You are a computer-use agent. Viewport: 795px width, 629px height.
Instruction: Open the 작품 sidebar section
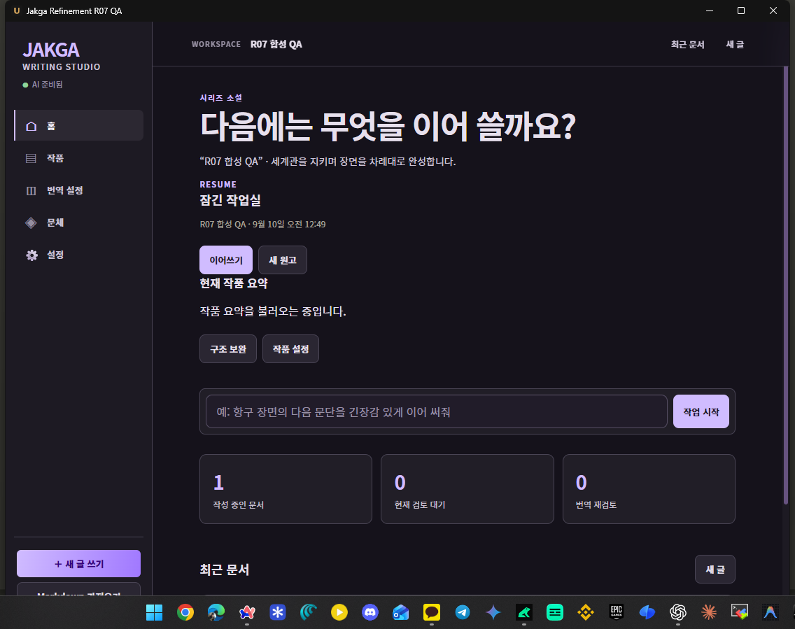78,158
